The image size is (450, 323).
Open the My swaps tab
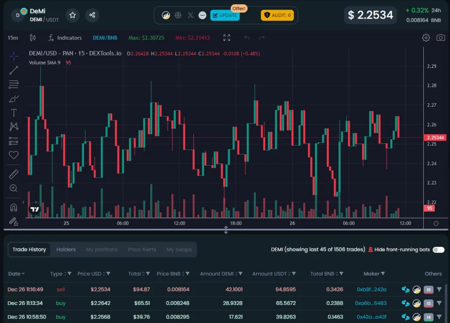[179, 250]
